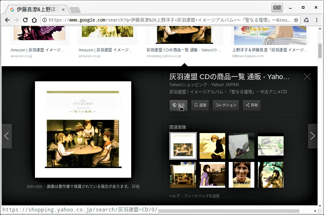
Task: Reload the current page
Action: (x=25, y=20)
